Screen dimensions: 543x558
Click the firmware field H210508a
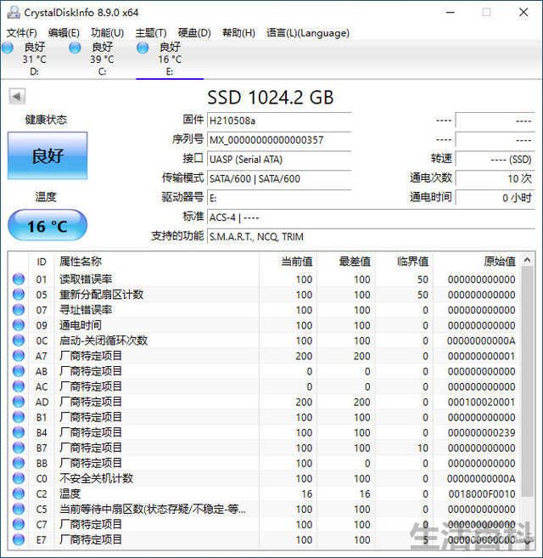[x=279, y=121]
